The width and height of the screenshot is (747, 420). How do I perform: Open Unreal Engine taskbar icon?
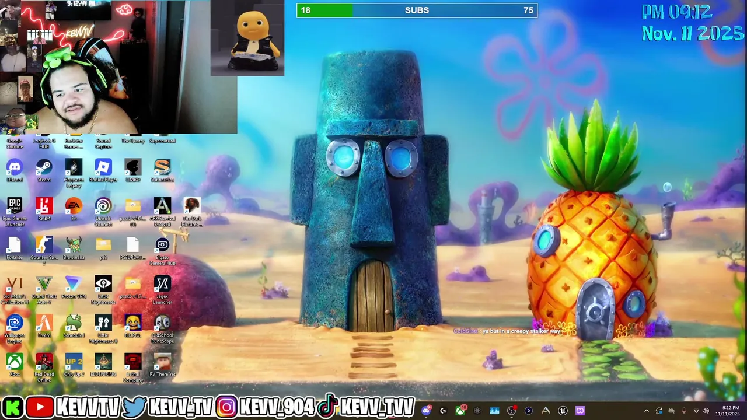point(563,411)
